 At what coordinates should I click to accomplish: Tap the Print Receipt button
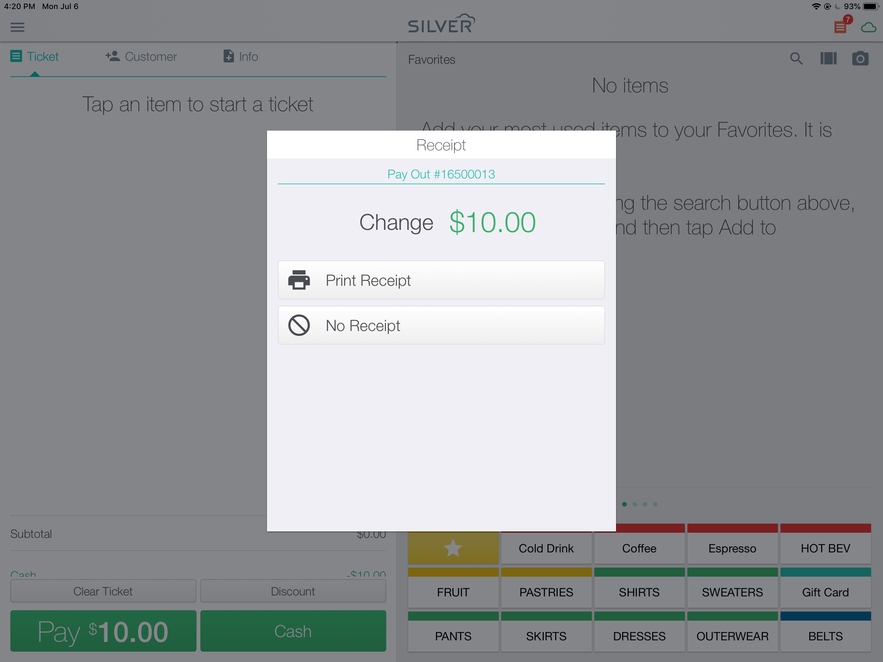pos(441,280)
